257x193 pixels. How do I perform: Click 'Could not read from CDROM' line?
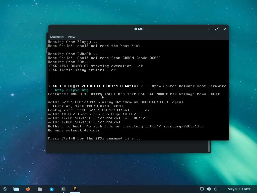(x=104, y=58)
